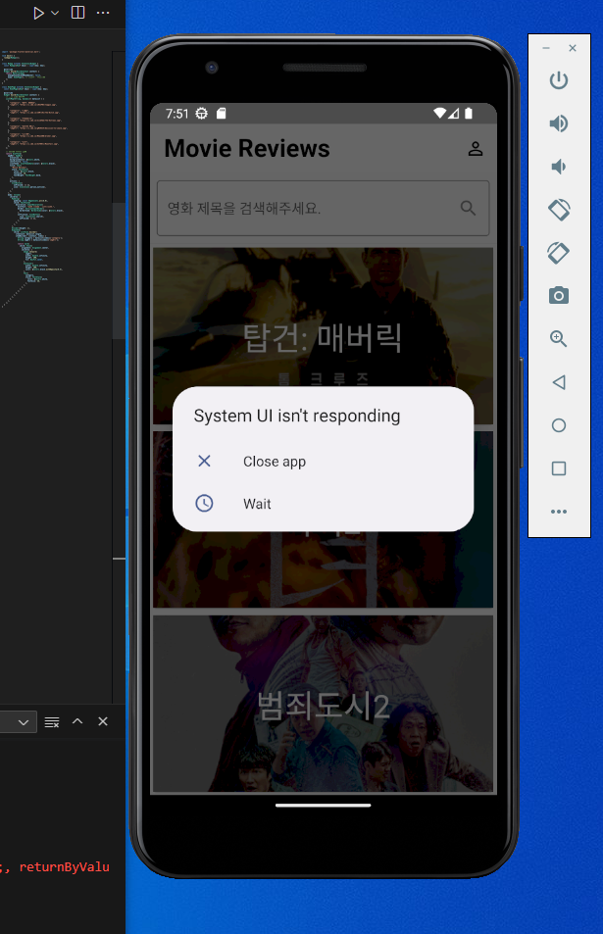Click the gear status icon in phone status bar

[201, 113]
